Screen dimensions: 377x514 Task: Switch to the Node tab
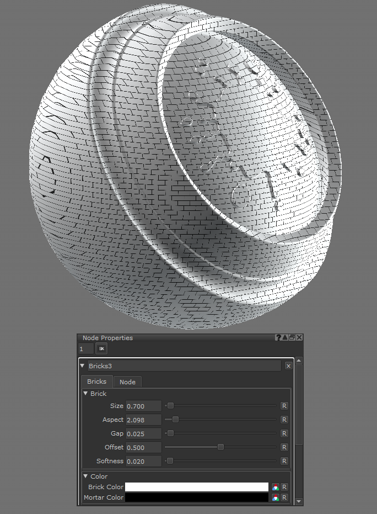coord(127,381)
